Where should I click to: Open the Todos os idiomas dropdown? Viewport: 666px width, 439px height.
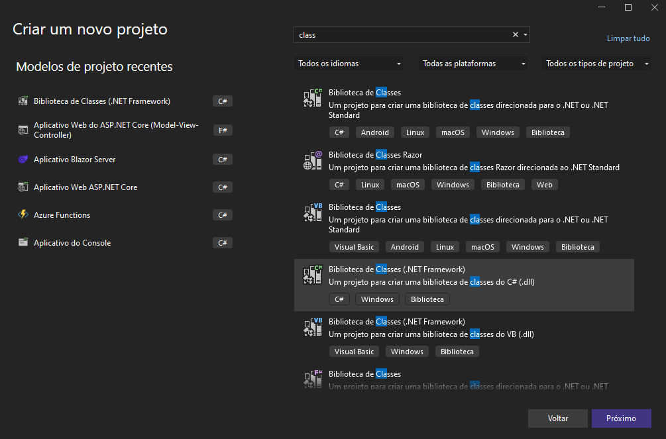[349, 64]
